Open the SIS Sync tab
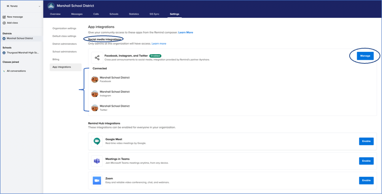 pyautogui.click(x=154, y=14)
